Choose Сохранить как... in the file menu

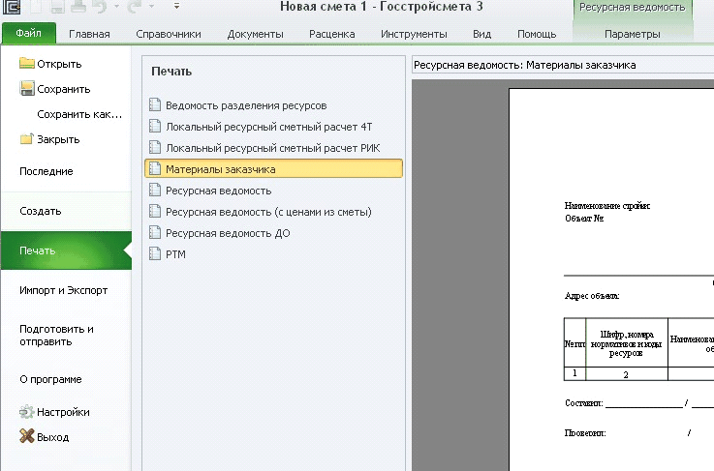click(79, 114)
